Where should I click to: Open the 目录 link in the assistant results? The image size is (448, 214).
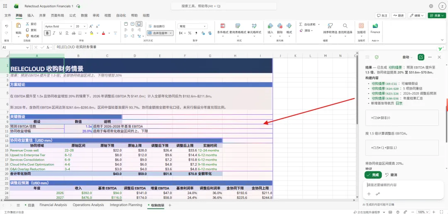399,103
